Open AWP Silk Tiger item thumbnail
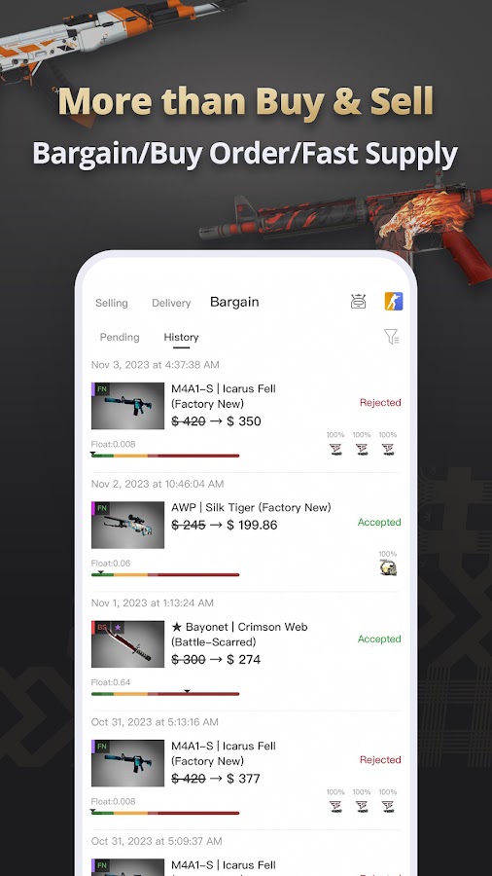 (x=127, y=526)
